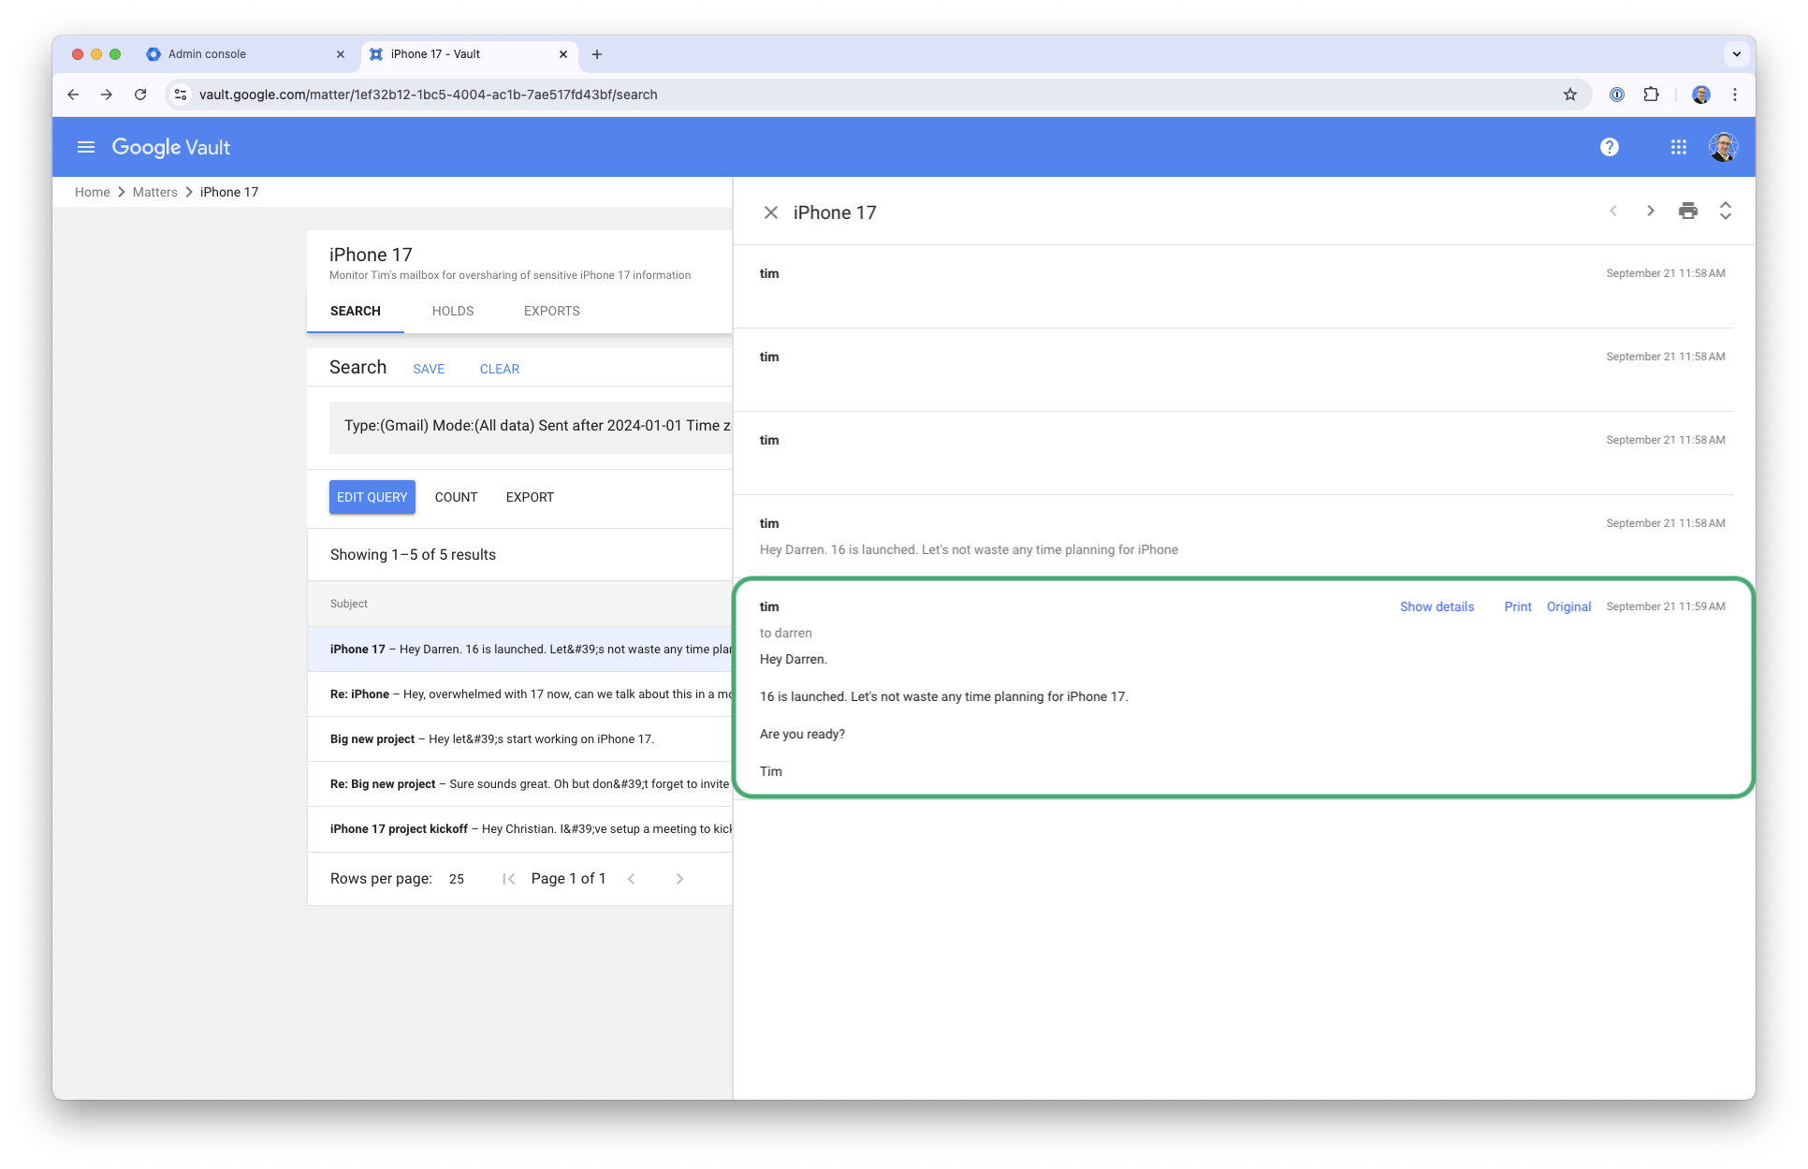This screenshot has height=1169, width=1808.
Task: Close the Admin console tab
Action: tap(341, 54)
